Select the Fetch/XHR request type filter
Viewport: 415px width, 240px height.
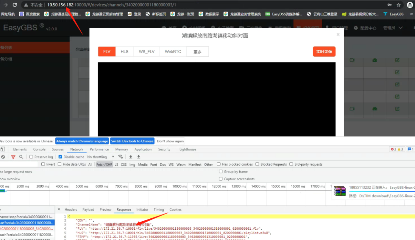pyautogui.click(x=105, y=165)
